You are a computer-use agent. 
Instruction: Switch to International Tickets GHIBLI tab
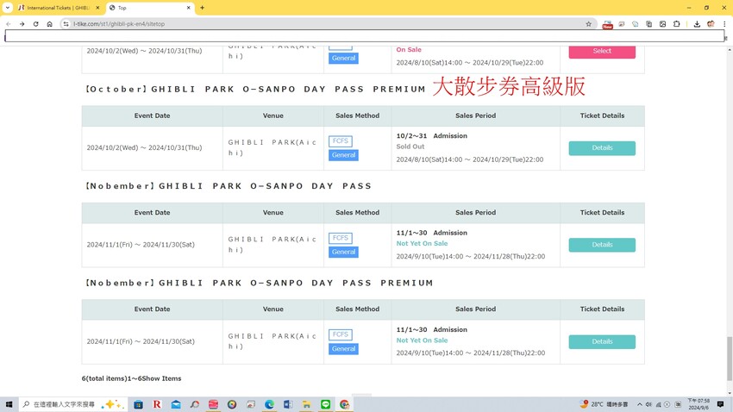(58, 8)
